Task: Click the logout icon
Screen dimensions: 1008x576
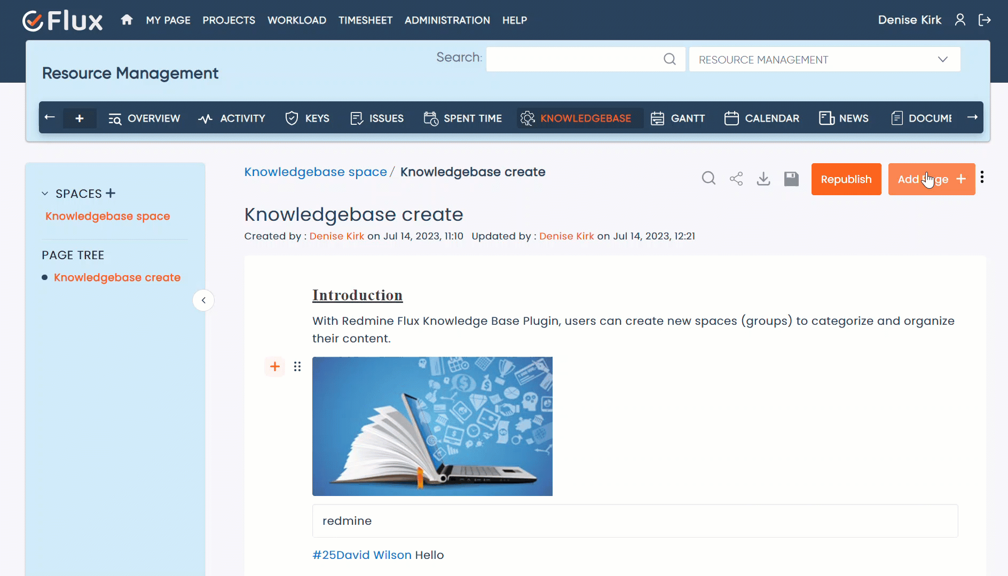Action: (x=985, y=20)
